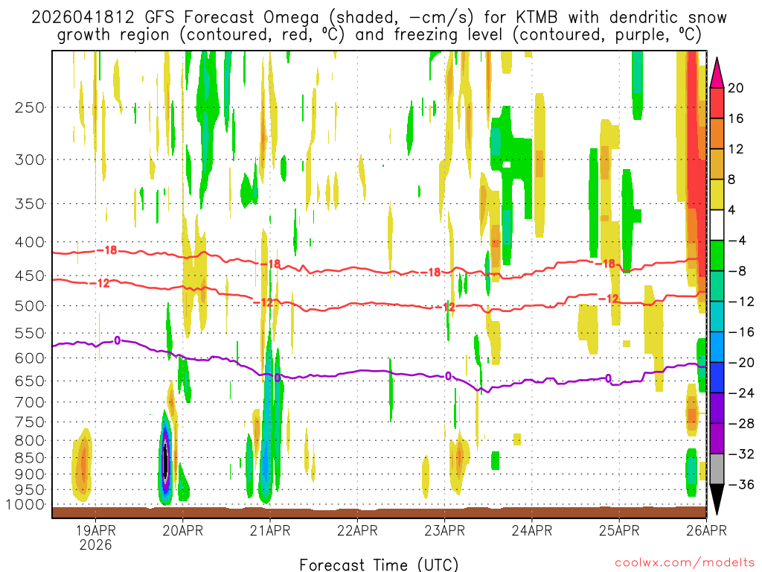Select the colorbar tick label '-24'
The height and width of the screenshot is (572, 762).
[741, 393]
